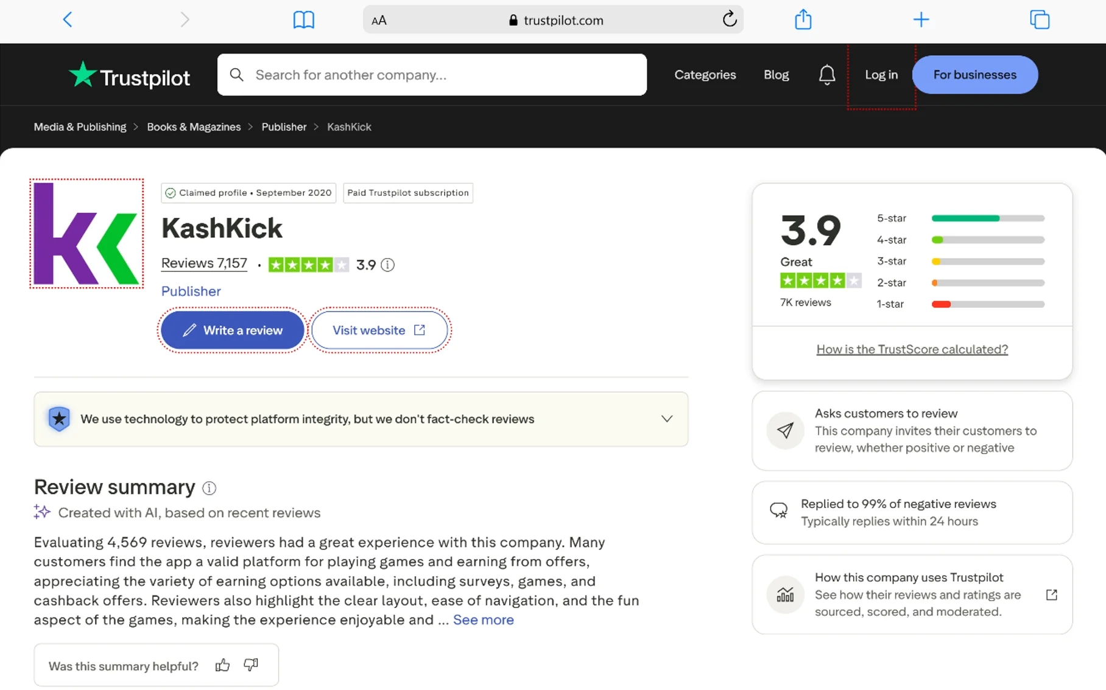The image size is (1106, 690).
Task: Filter reviews by 1-star bar
Action: (988, 304)
